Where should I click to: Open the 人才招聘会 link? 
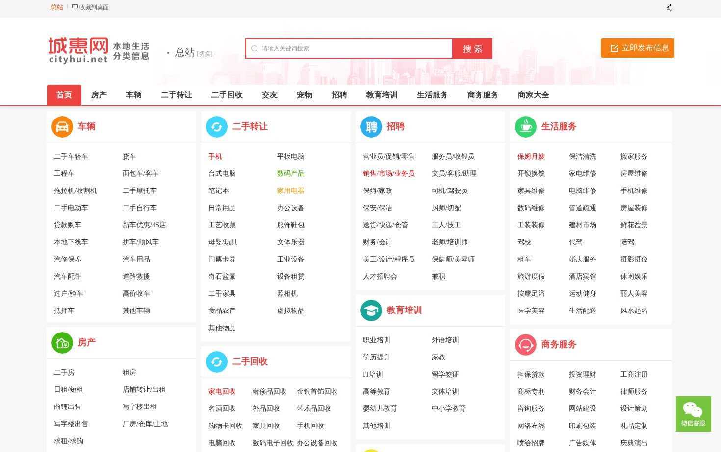[x=380, y=277]
